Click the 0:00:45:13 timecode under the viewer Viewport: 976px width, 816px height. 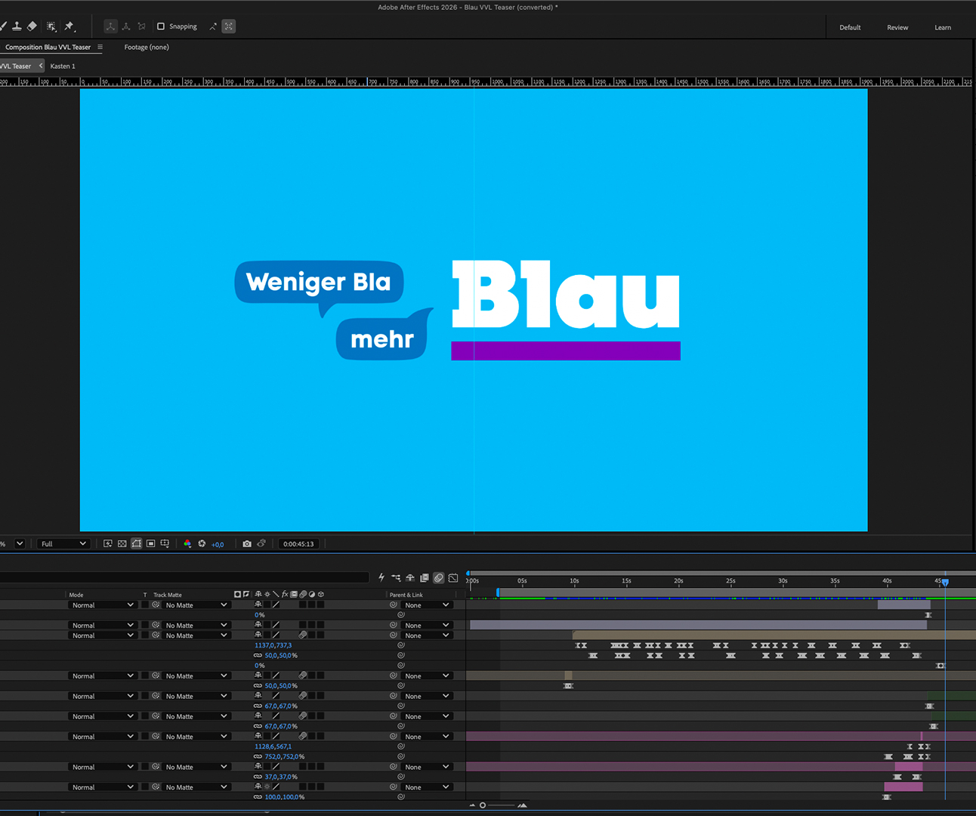[298, 543]
